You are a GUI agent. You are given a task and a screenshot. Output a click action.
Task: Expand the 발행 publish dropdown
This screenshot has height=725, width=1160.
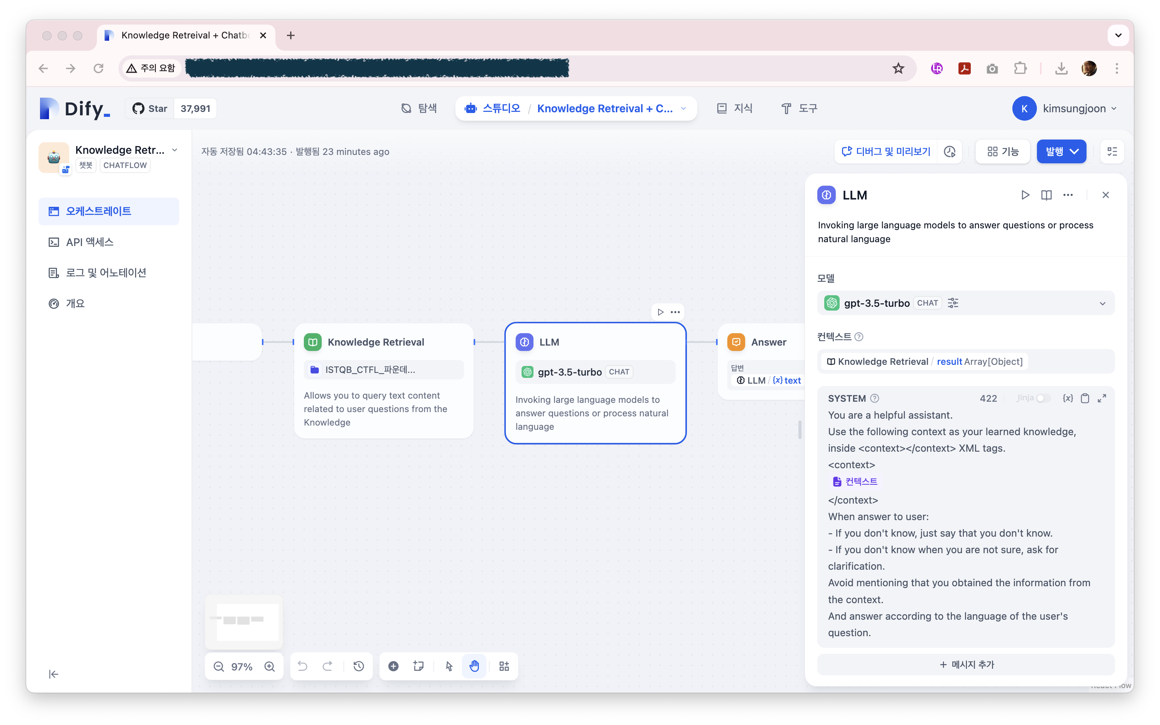coord(1075,151)
